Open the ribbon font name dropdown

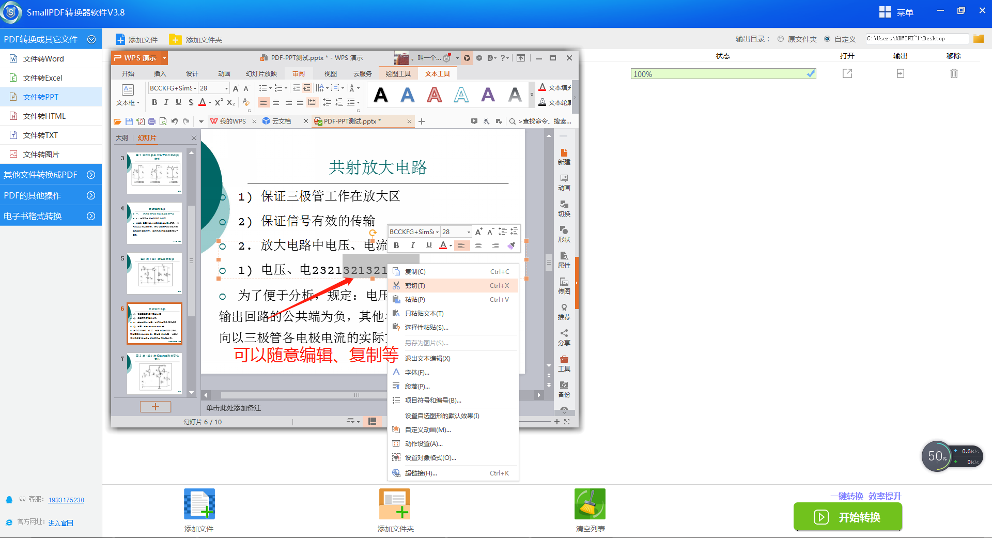(x=195, y=88)
